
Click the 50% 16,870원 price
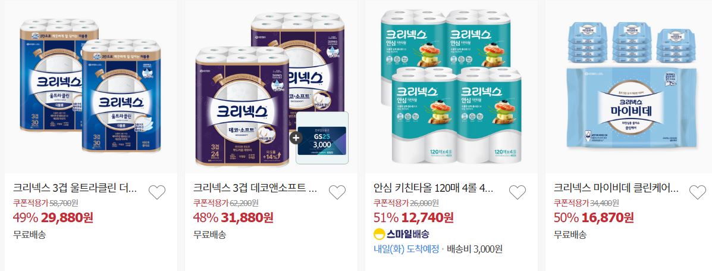point(594,218)
